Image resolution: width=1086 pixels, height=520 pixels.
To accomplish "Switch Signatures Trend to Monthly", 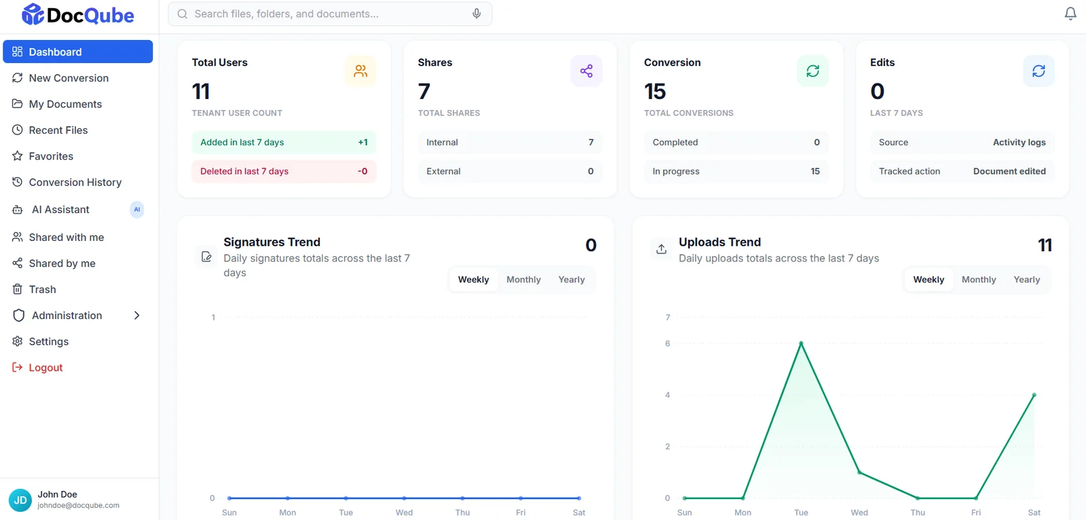I will 523,280.
